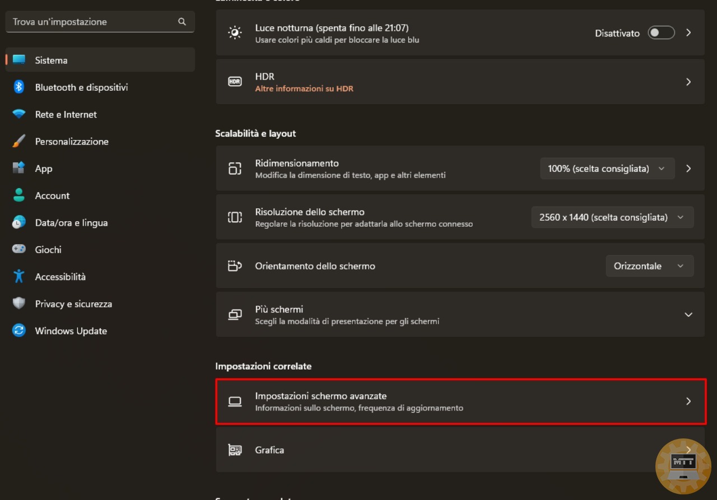Viewport: 717px width, 500px height.
Task: Click the Account person icon
Action: (x=19, y=195)
